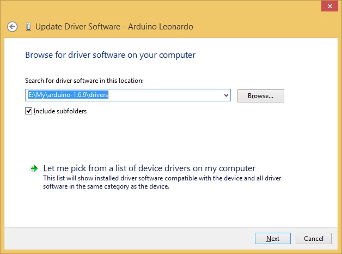
Task: Click the green arrow beside Let me pick
Action: point(34,168)
